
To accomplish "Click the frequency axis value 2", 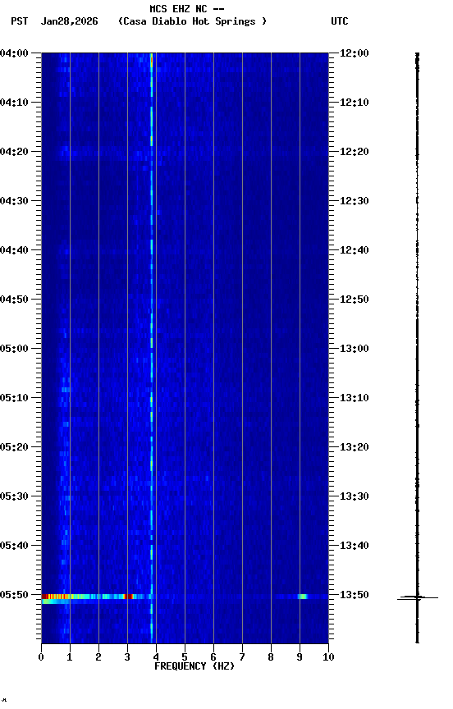I will click(x=98, y=657).
